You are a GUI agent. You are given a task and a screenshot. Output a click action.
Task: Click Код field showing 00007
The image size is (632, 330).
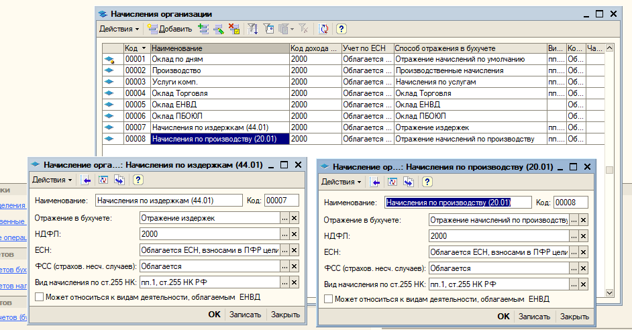point(282,201)
